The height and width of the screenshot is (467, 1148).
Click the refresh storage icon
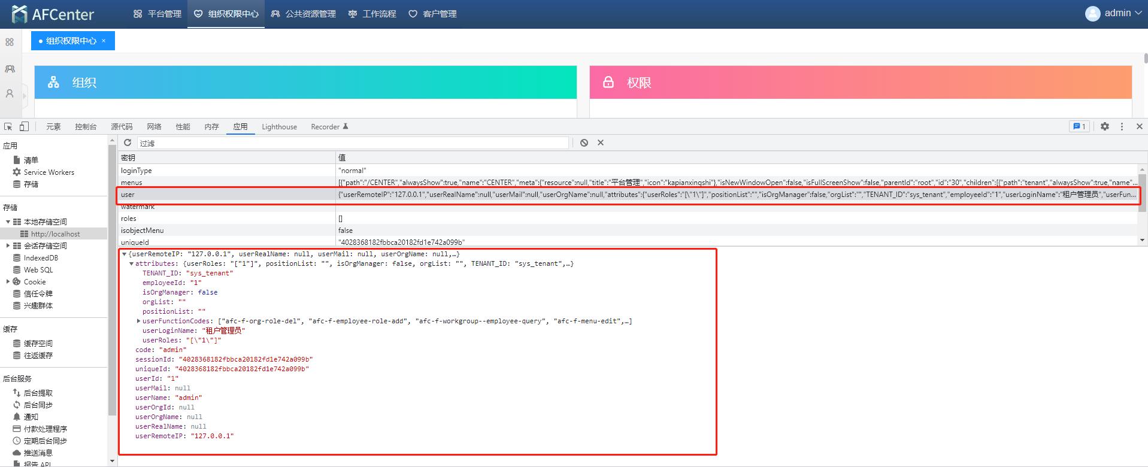128,142
